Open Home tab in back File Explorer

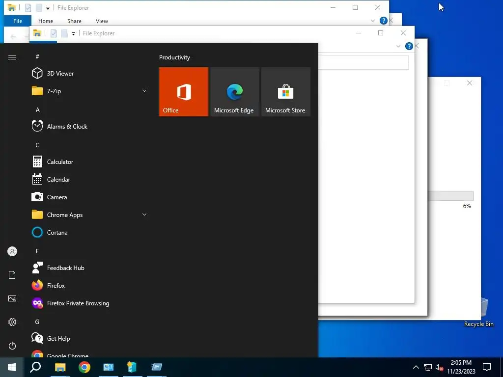click(46, 21)
